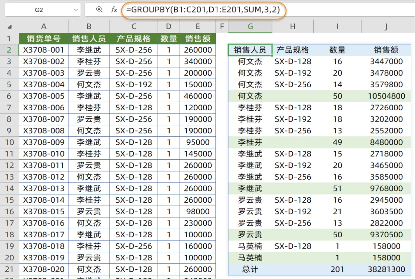This screenshot has height=279, width=415.
Task: Click the select-all corner triangle
Action: [x=9, y=27]
